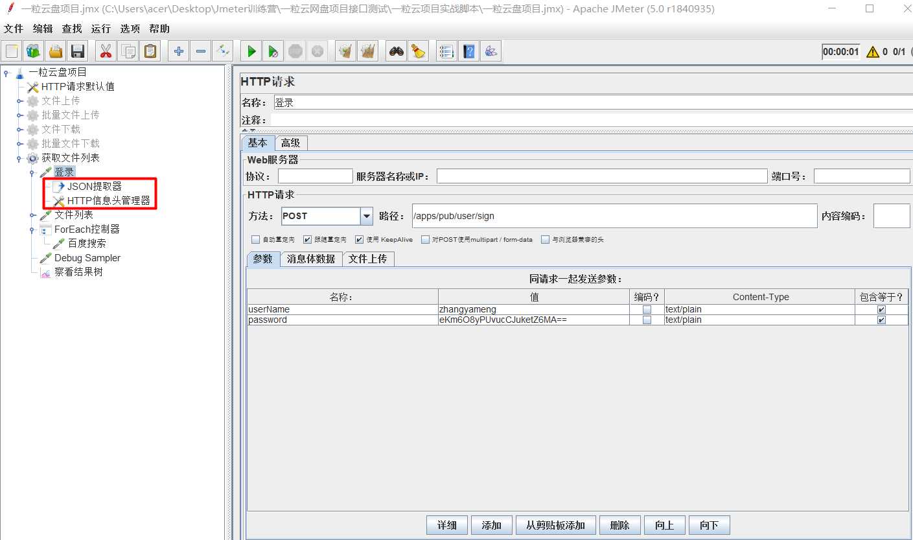Enable 对POST使用multipart / form-data checkbox

(x=425, y=239)
